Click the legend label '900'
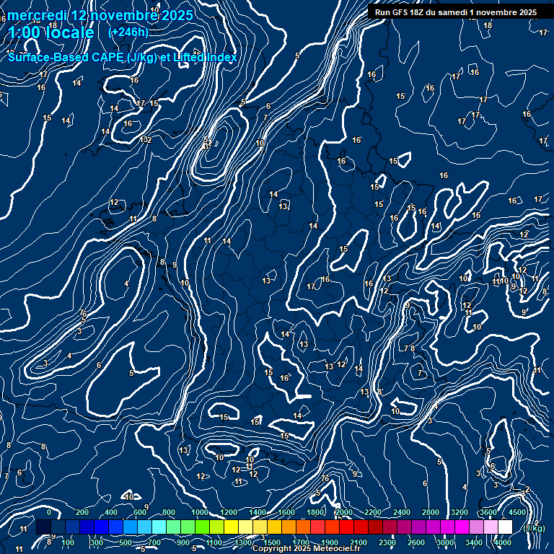Image resolution: width=554 pixels, height=554 pixels. pyautogui.click(x=183, y=542)
